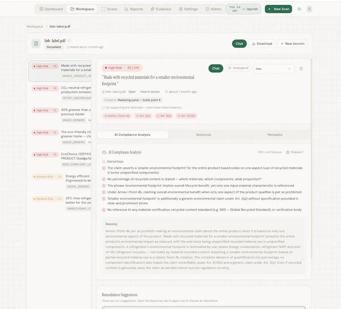Download the lieb-label.pdf document
Screen dimensions: 341x309
tap(262, 44)
